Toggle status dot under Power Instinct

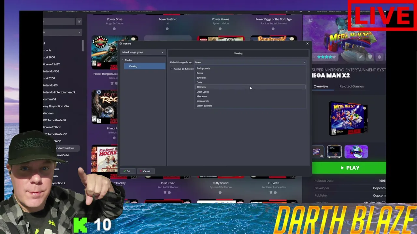[167, 29]
